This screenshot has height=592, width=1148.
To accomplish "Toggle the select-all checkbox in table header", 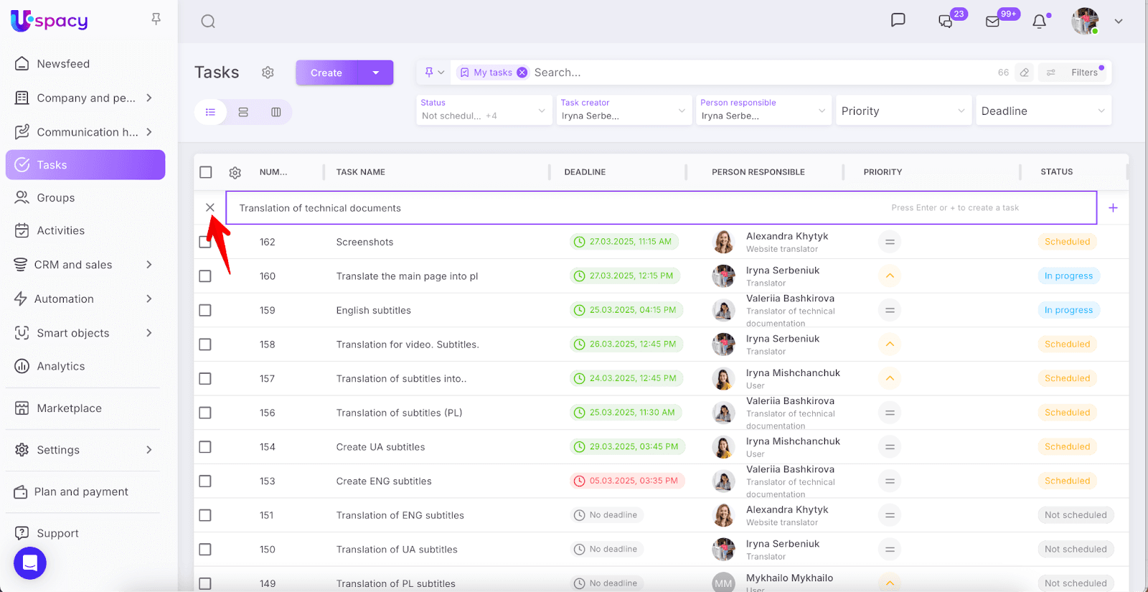I will pyautogui.click(x=206, y=172).
